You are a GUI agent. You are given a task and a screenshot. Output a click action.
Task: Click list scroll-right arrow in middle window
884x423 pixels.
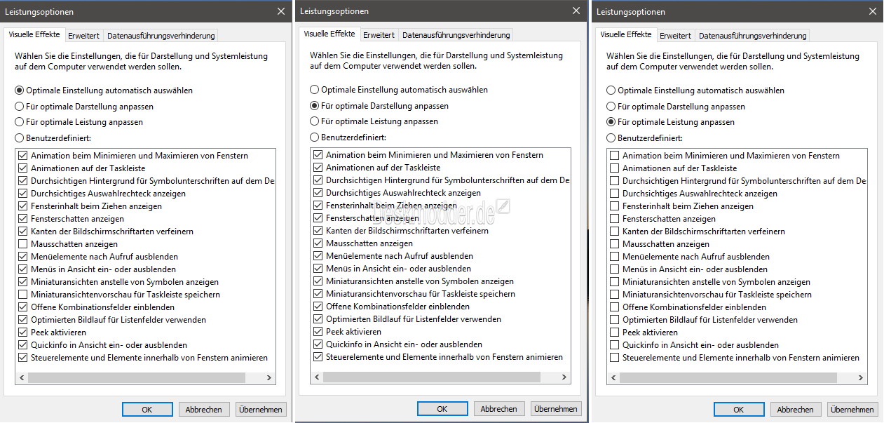coord(564,377)
